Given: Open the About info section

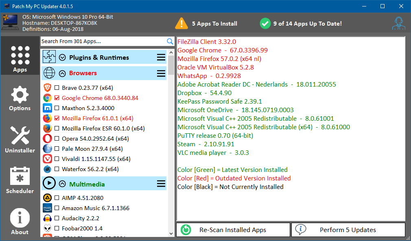Looking at the screenshot, I should [20, 221].
